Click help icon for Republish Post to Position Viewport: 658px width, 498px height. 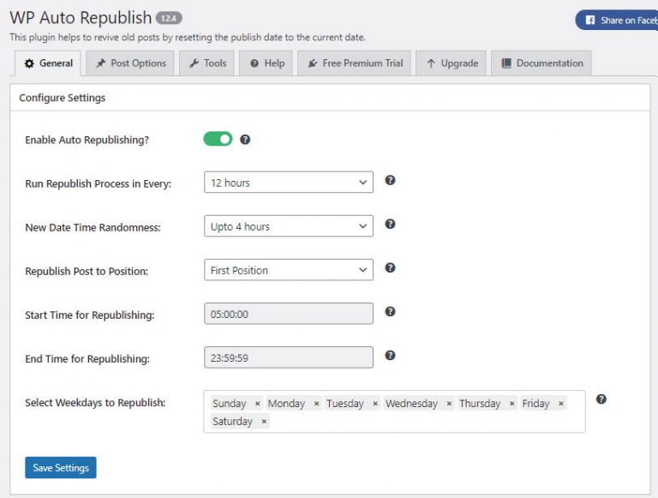click(x=390, y=267)
